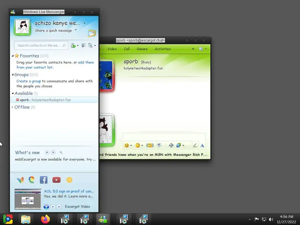Go to next Escargot Video item
Image resolution: width=300 pixels, height=225 pixels.
(x=59, y=207)
